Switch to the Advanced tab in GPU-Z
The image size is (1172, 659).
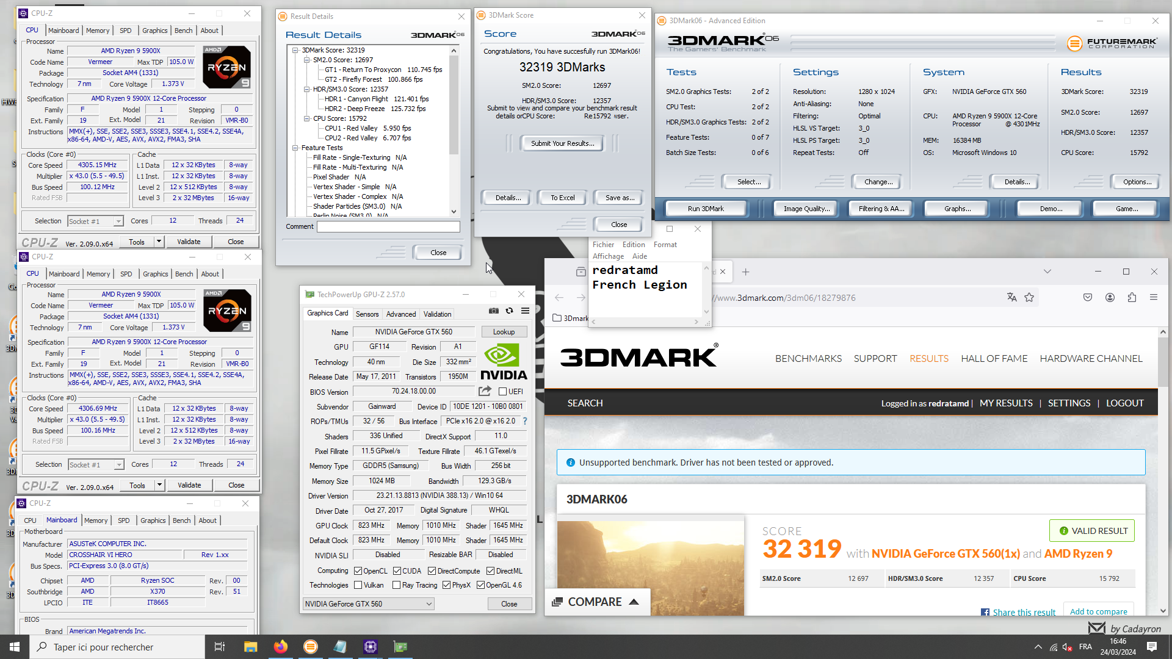(401, 314)
